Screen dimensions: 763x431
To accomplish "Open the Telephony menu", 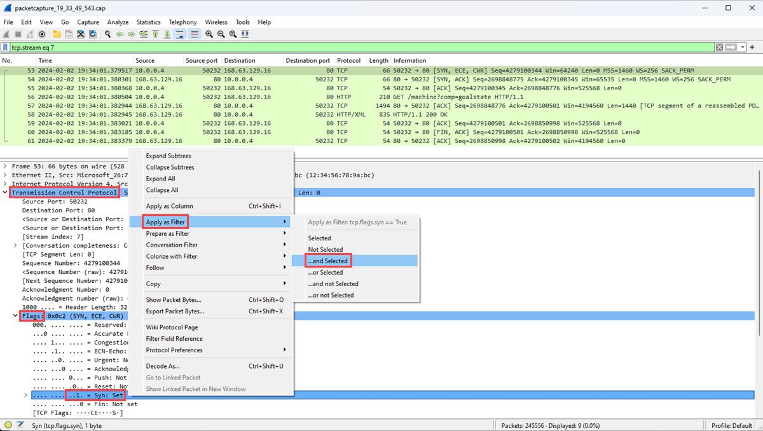I will (182, 22).
